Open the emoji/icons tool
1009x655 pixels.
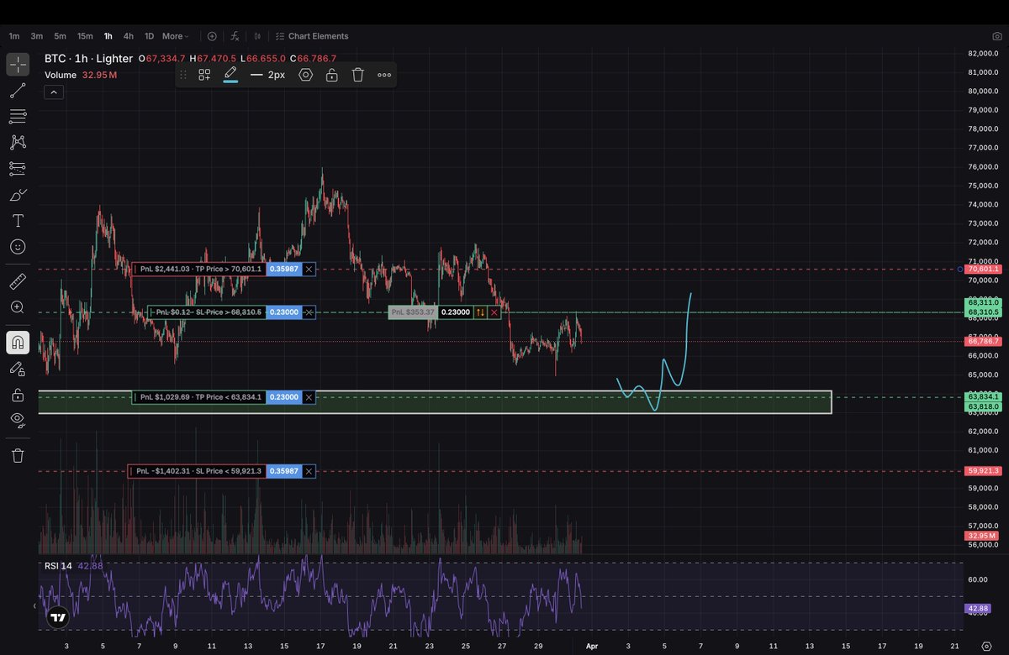coord(18,247)
